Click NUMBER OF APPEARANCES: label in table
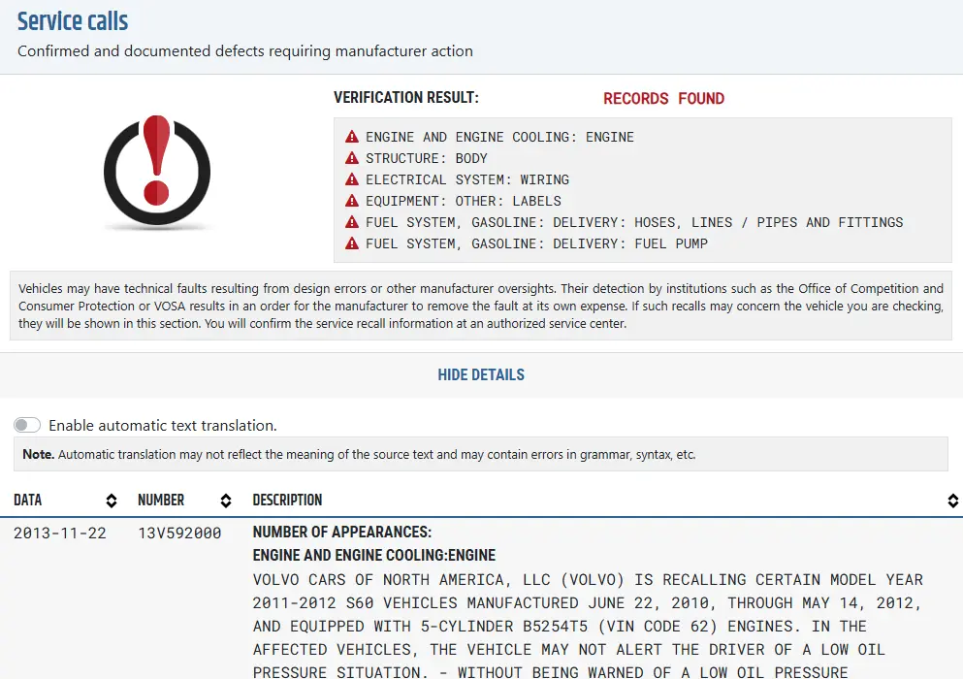The image size is (963, 679). pyautogui.click(x=342, y=533)
